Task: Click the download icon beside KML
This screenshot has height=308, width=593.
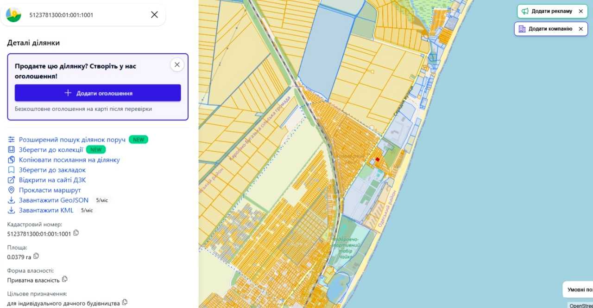Action: point(12,210)
